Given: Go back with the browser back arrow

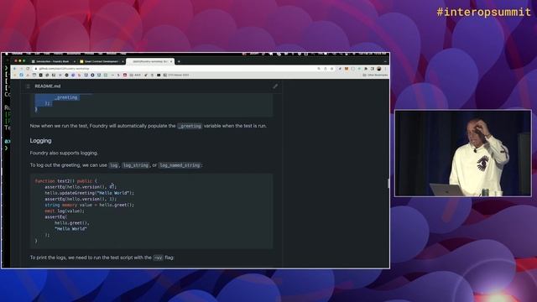Looking at the screenshot, I should point(15,69).
